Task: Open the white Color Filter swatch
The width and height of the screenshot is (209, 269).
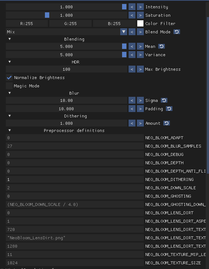Action: click(x=140, y=24)
